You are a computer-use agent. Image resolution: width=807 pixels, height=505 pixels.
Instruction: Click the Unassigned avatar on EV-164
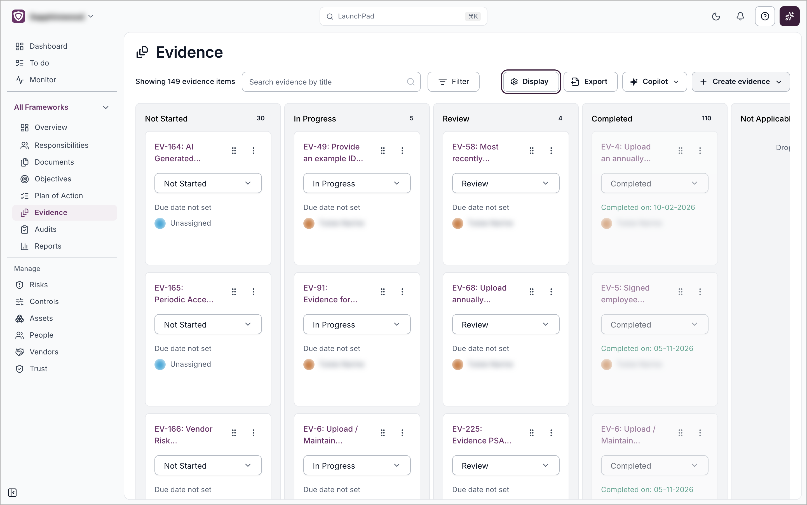(x=160, y=223)
